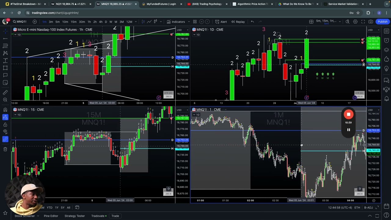Screen dimensions: 391x220
Task: Select the 1m timeframe
Action: [x=44, y=22]
